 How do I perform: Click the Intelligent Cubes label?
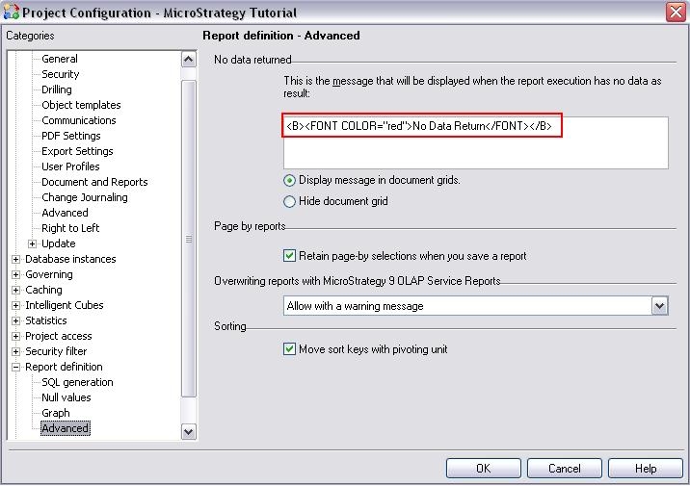[65, 305]
